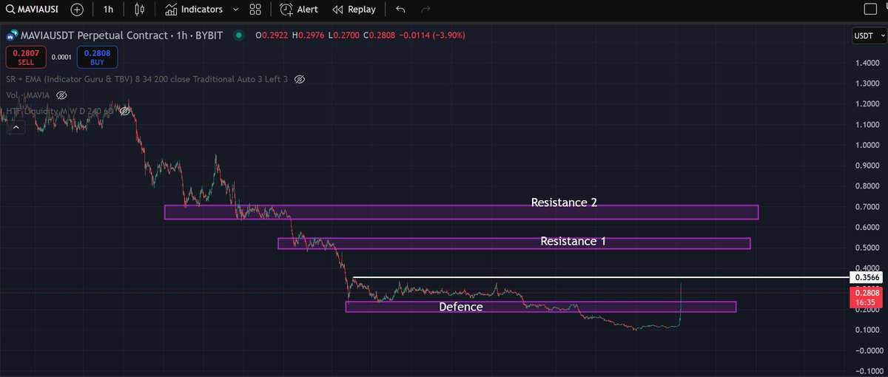This screenshot has height=377, width=888.
Task: Click the C0.2808 close value
Action: click(380, 35)
